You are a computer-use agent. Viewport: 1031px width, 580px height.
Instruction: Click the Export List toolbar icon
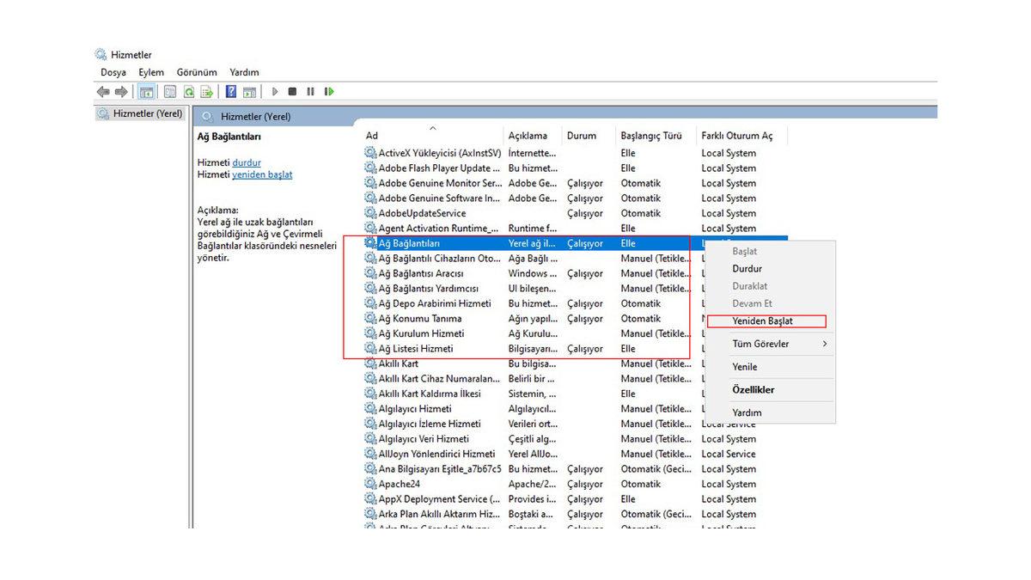click(206, 92)
